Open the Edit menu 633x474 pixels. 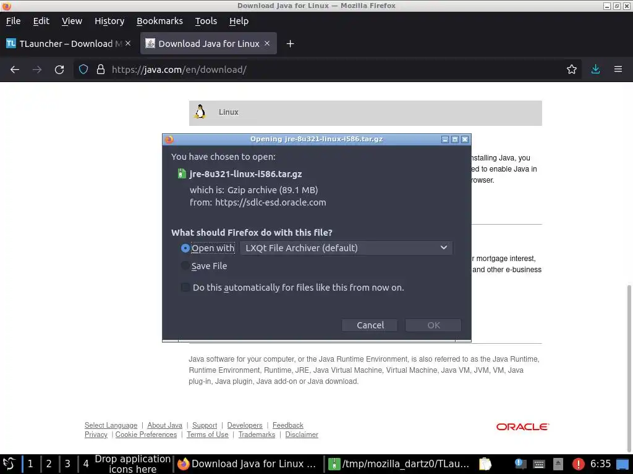pyautogui.click(x=41, y=21)
